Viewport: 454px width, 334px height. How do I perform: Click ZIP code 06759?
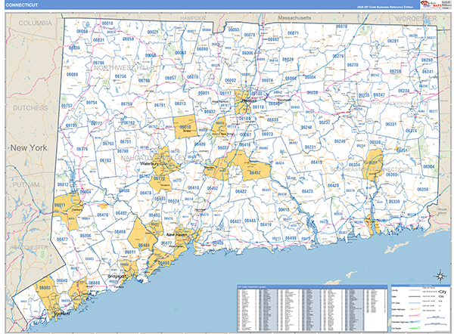[x=126, y=104]
